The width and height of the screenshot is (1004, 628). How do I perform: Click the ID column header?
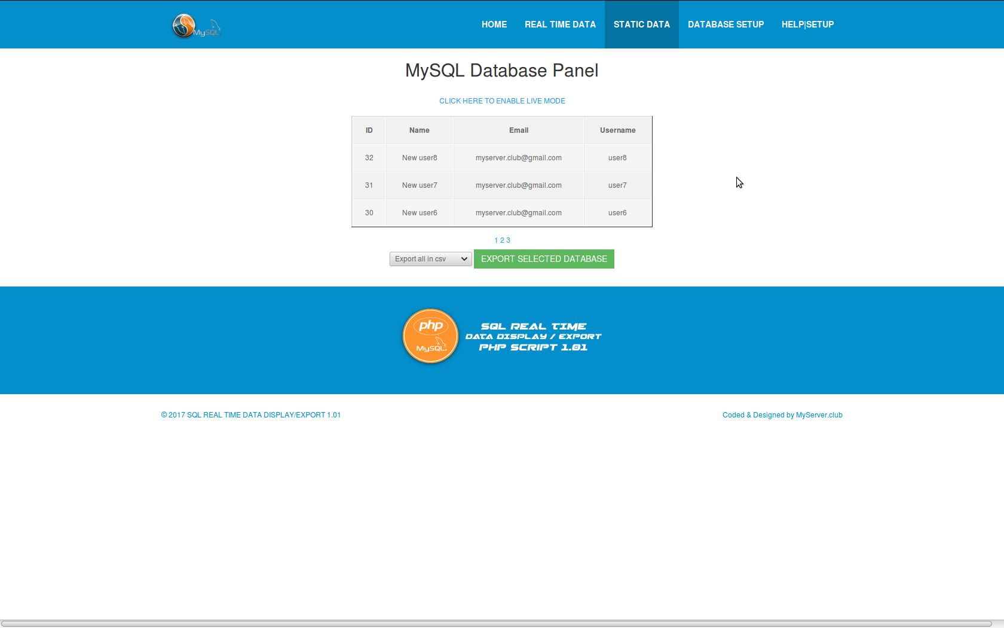369,130
